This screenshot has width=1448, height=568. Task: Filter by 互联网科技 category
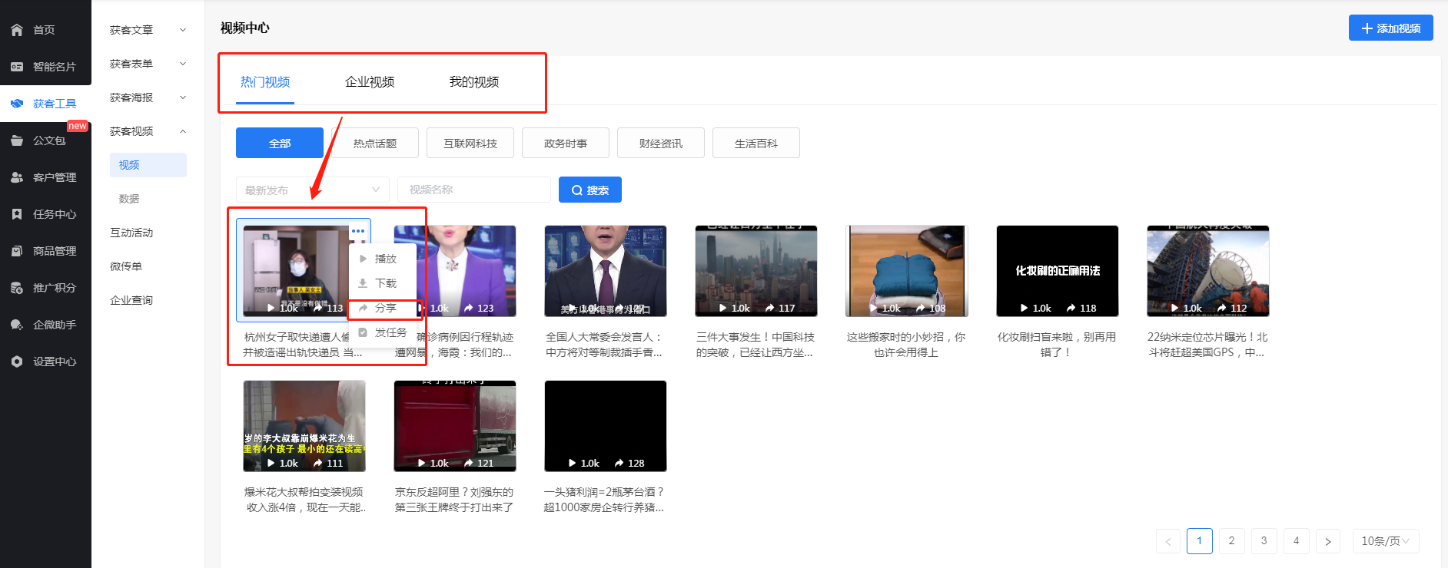pos(470,143)
